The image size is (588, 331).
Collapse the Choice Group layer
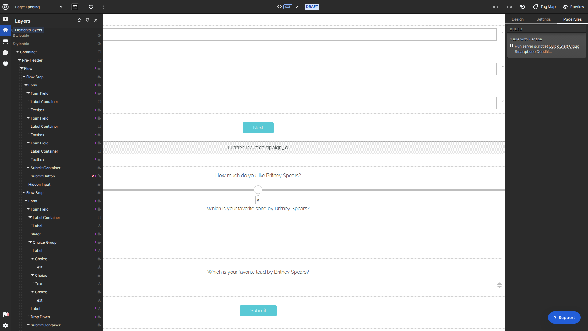coord(30,242)
